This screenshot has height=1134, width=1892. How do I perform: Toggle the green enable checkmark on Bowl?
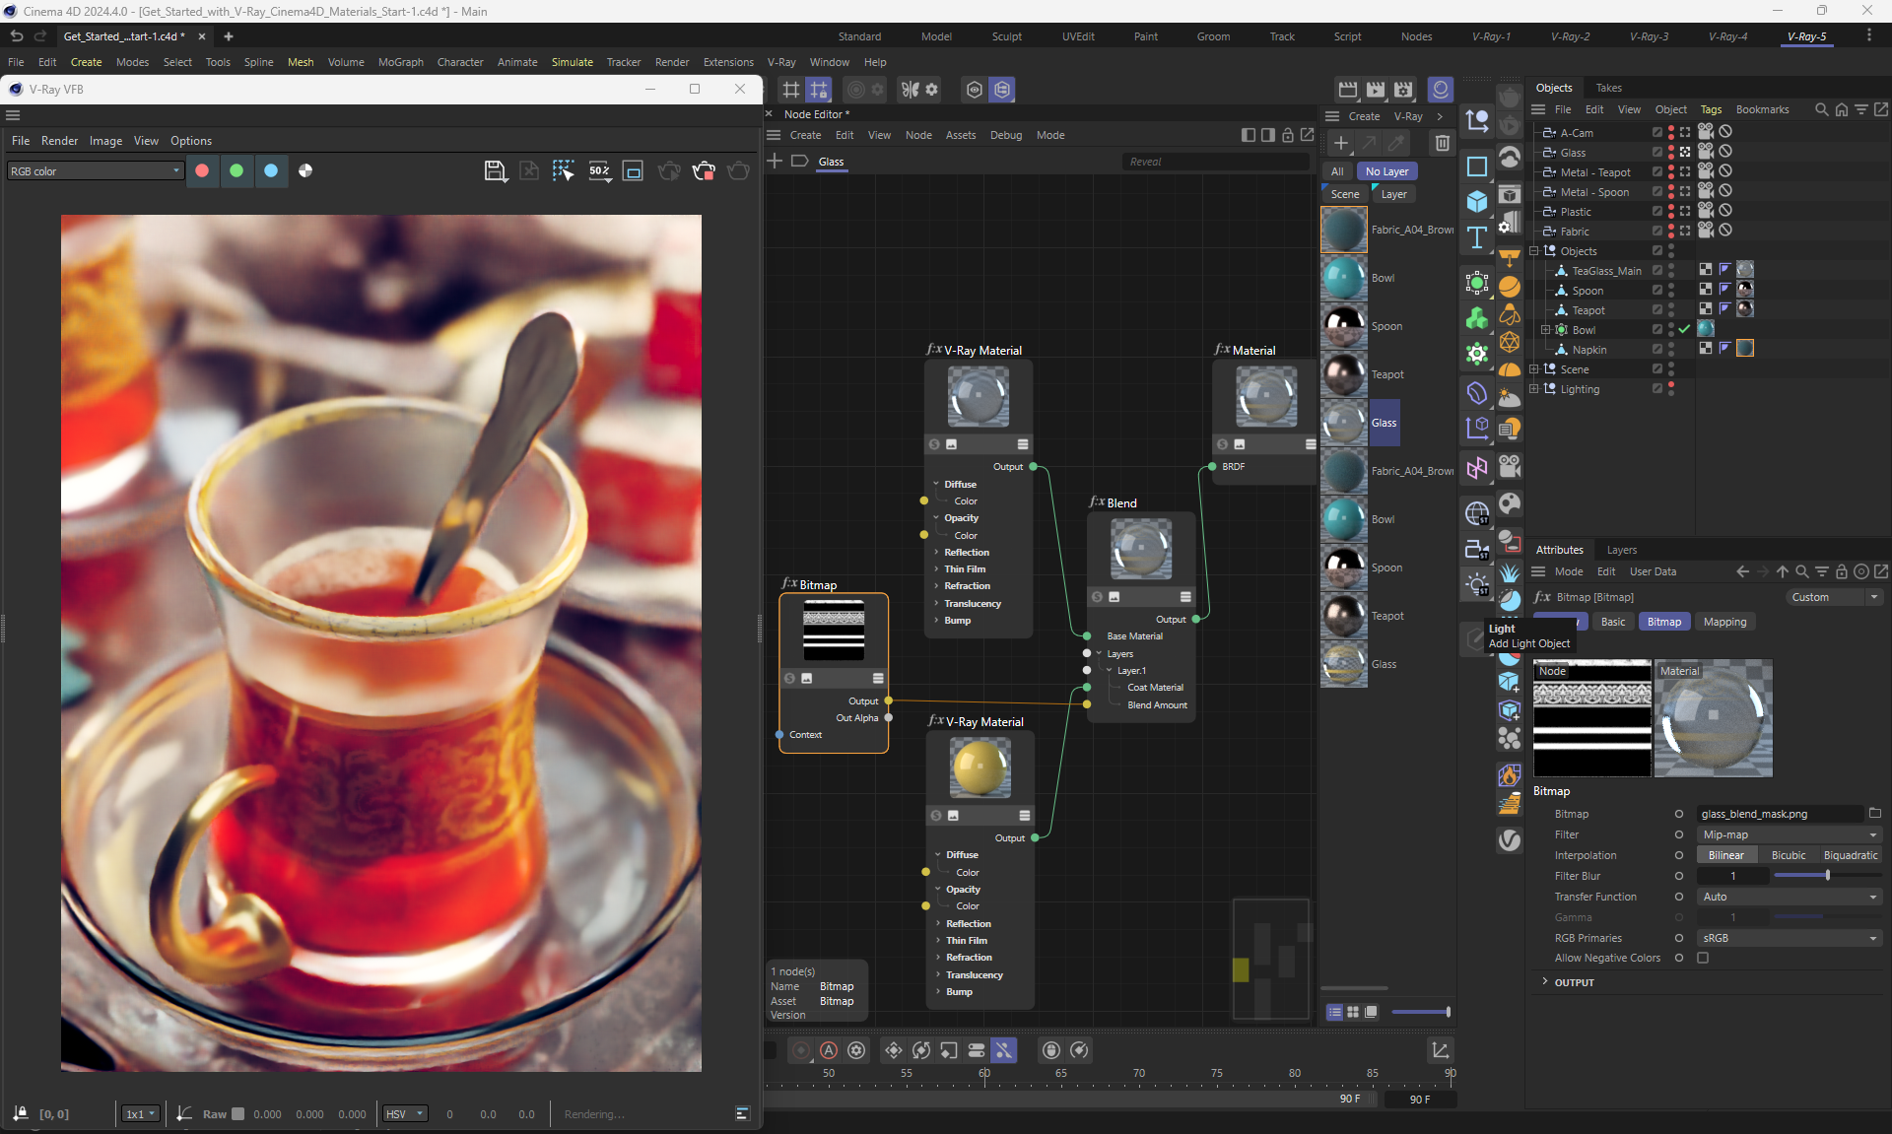pyautogui.click(x=1684, y=329)
